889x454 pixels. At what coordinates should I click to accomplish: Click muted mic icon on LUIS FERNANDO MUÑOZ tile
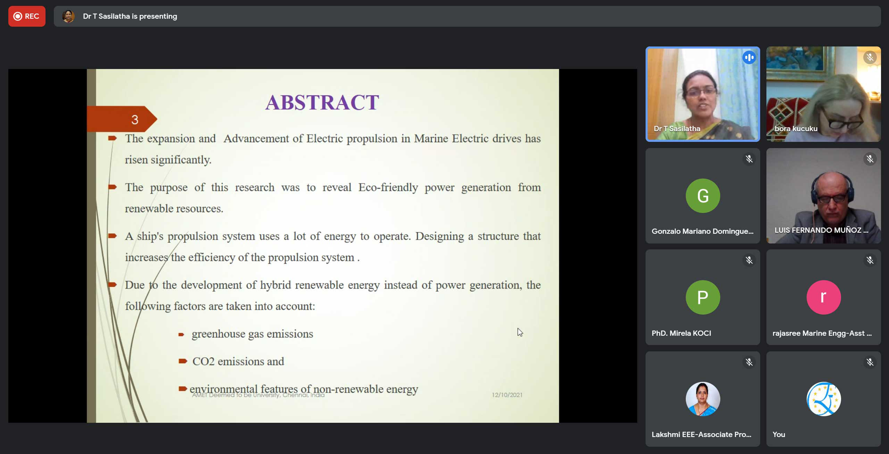tap(870, 159)
